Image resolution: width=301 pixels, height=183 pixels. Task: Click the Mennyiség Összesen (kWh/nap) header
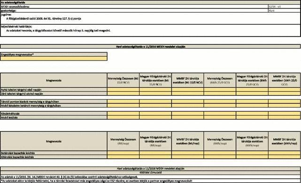[220, 141]
